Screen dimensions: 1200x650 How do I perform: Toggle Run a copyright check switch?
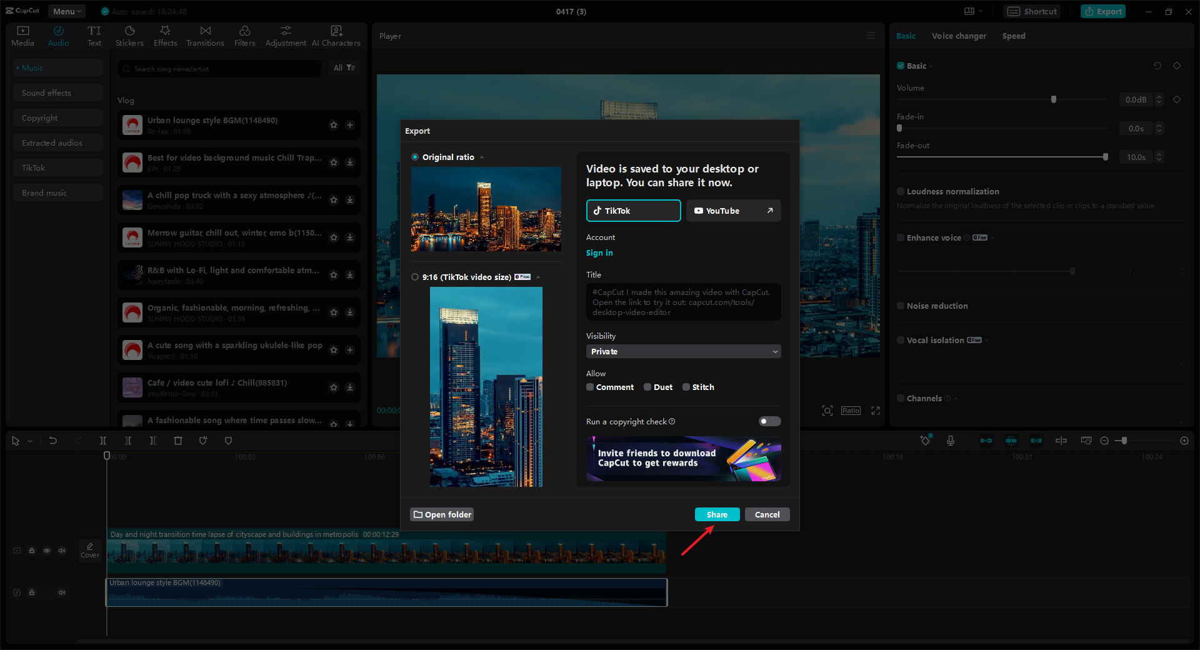pyautogui.click(x=769, y=421)
